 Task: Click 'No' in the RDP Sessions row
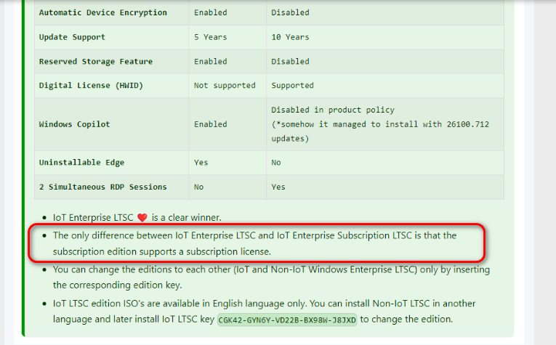tap(198, 187)
